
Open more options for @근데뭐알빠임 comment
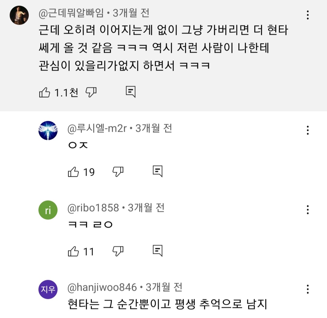tap(308, 15)
